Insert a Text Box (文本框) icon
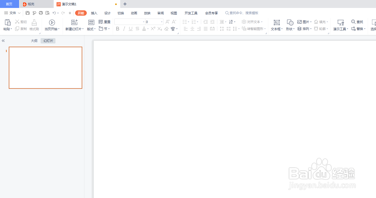This screenshot has width=376, height=198. pyautogui.click(x=277, y=23)
